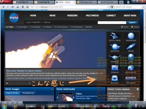Open the search engine selector dropdown
This screenshot has height=109, width=146.
[x=112, y=7]
